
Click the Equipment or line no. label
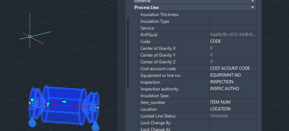pyautogui.click(x=161, y=75)
